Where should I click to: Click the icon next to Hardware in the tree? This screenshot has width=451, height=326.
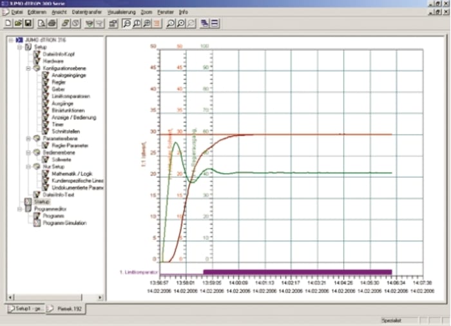(37, 61)
